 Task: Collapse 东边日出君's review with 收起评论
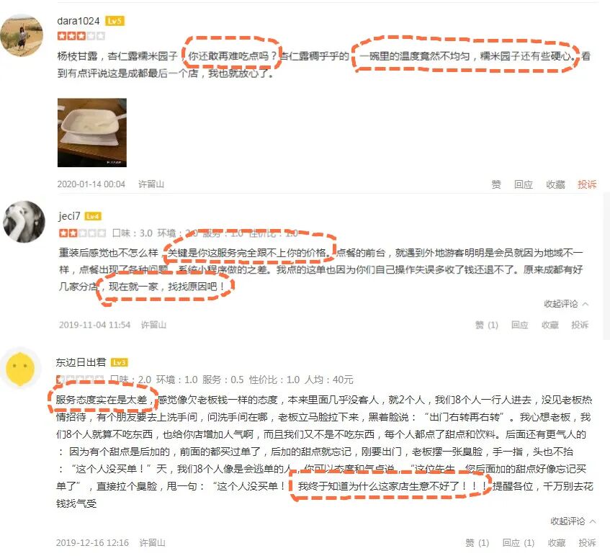(573, 521)
